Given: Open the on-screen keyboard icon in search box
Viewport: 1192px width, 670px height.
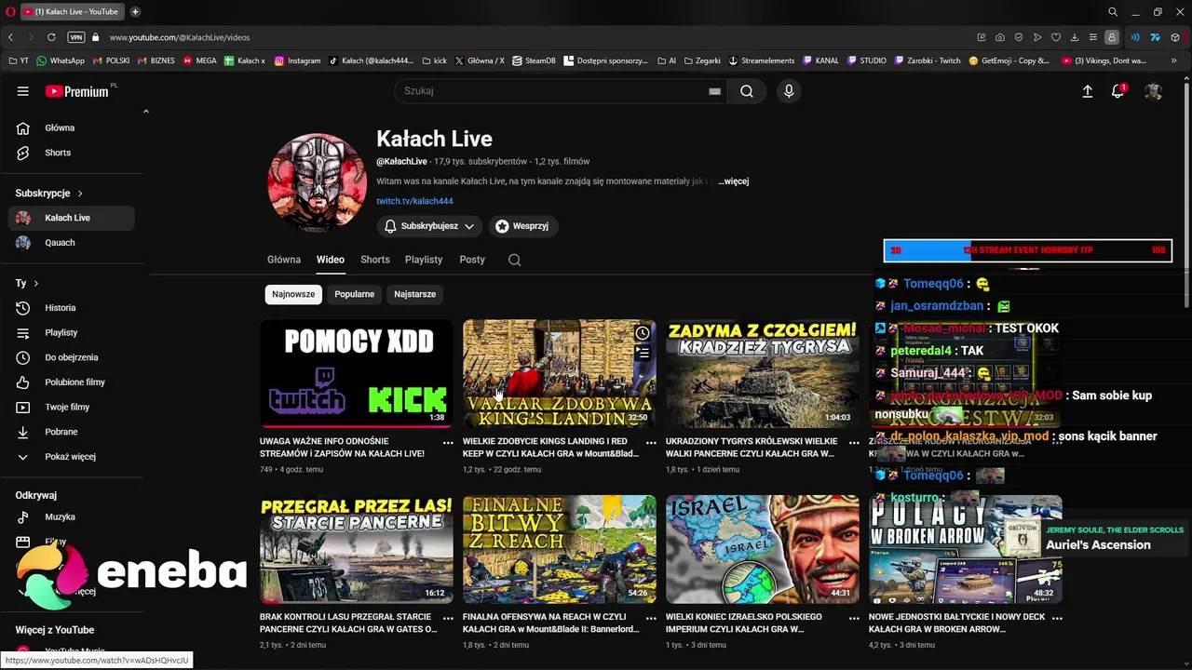Looking at the screenshot, I should coord(714,91).
